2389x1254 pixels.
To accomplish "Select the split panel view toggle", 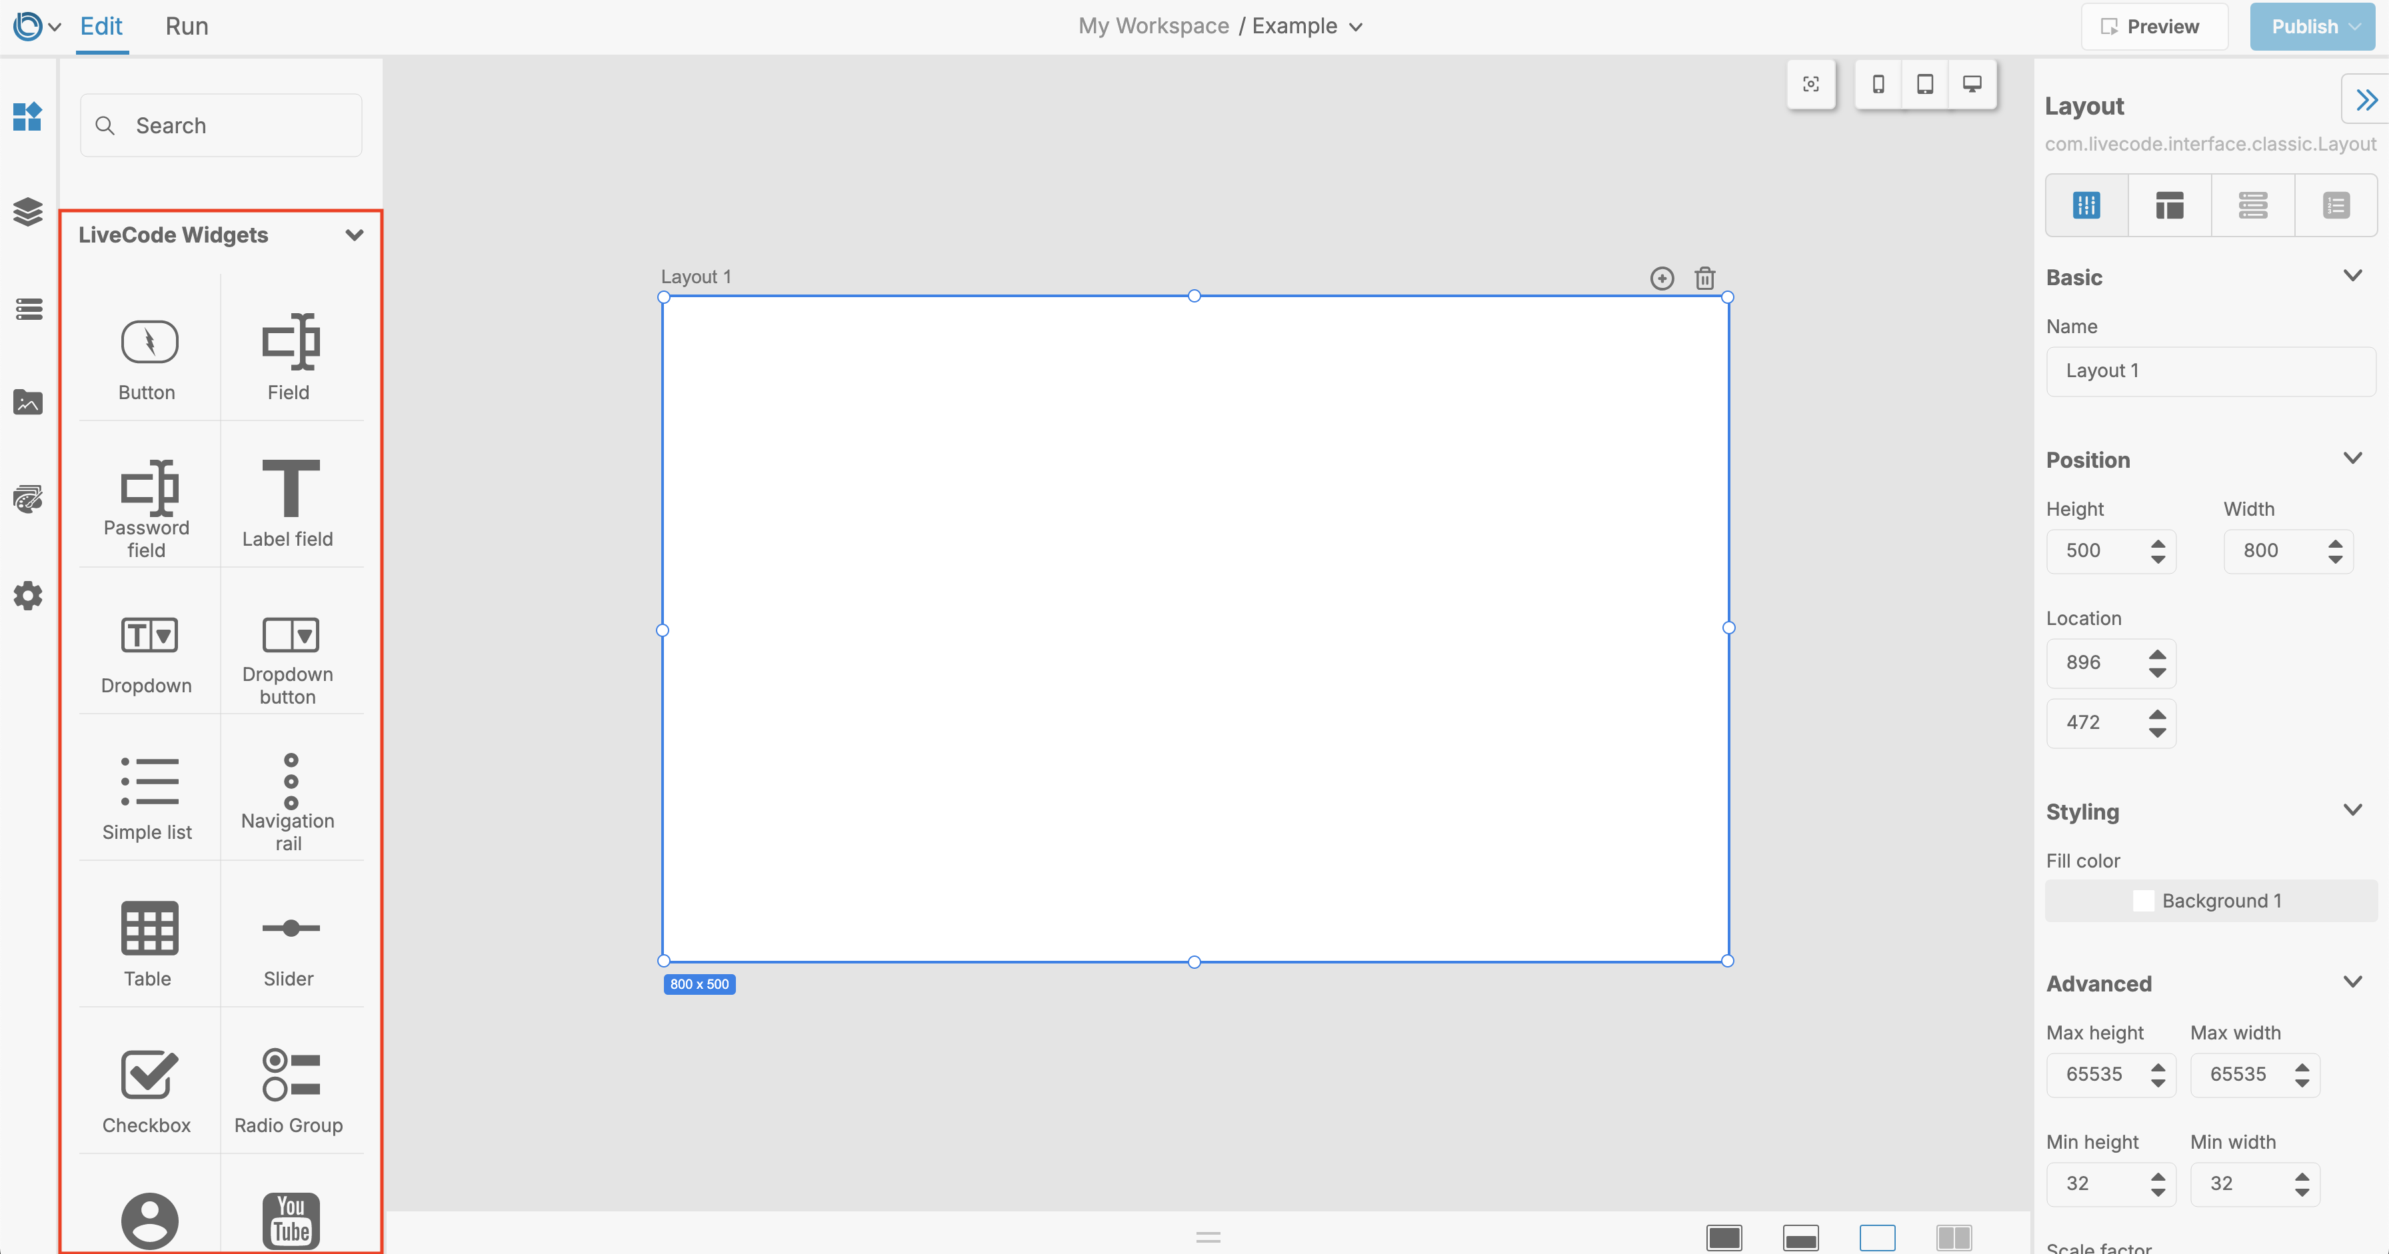I will pos(1954,1237).
